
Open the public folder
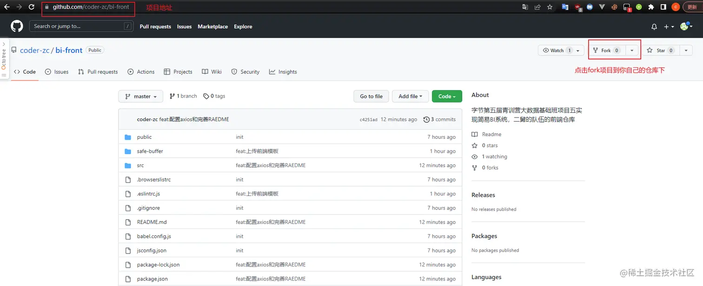[144, 137]
